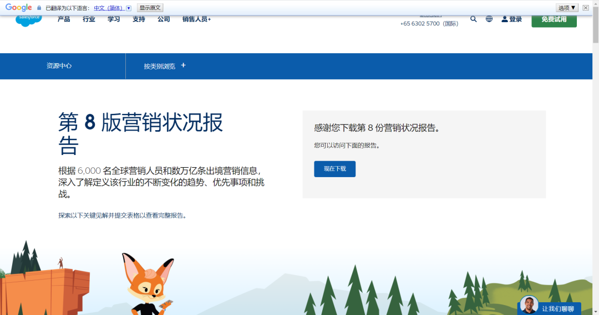Close the Google Translate bar
Viewport: 599px width, 315px height.
pyautogui.click(x=586, y=8)
